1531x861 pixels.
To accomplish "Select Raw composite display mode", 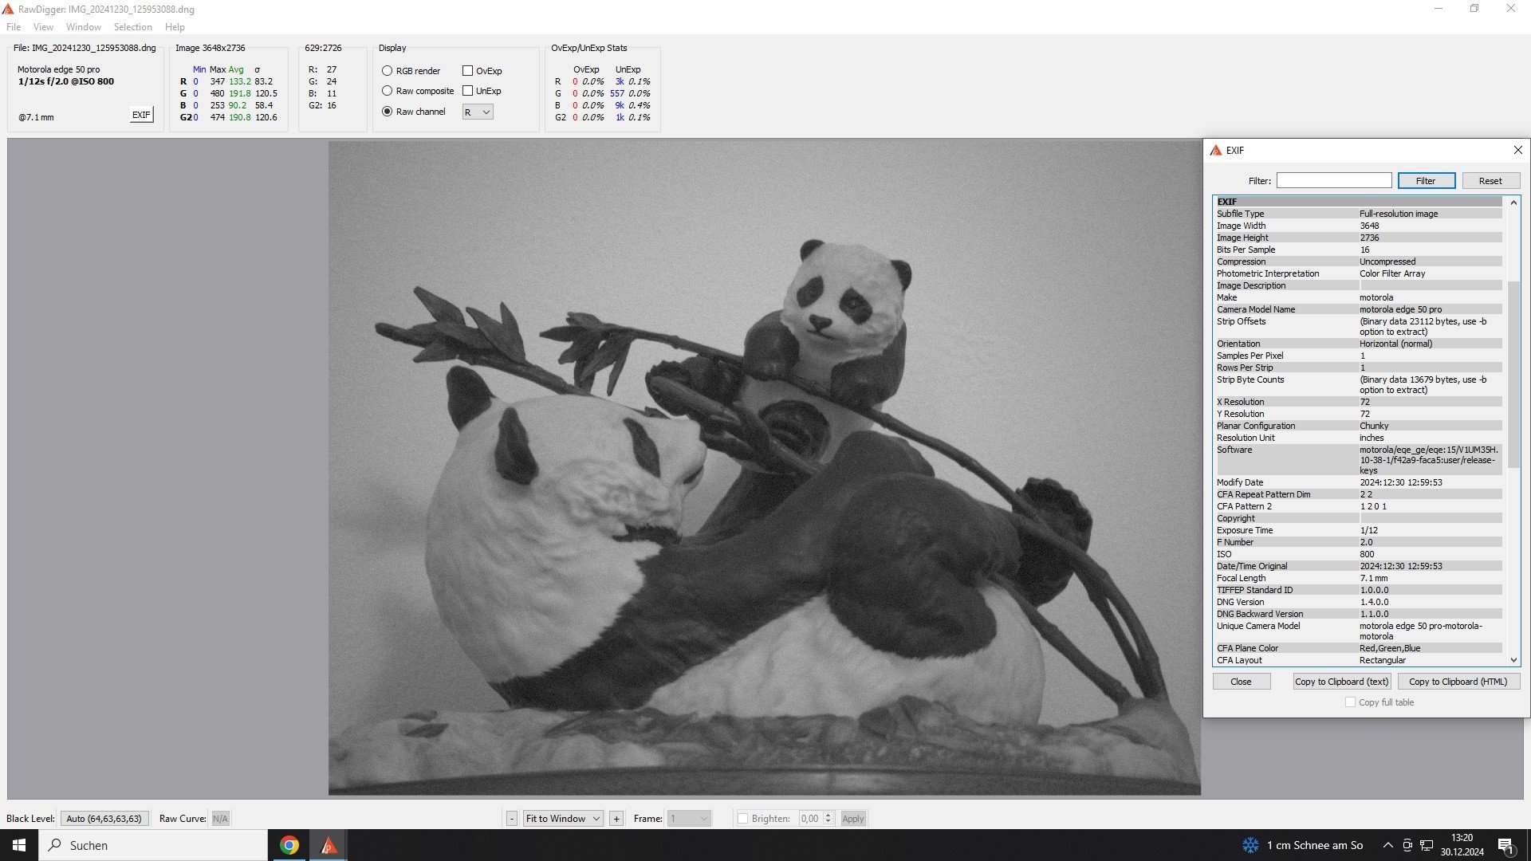I will [388, 91].
